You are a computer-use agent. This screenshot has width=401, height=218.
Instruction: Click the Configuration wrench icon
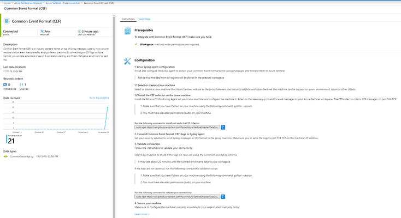127,61
